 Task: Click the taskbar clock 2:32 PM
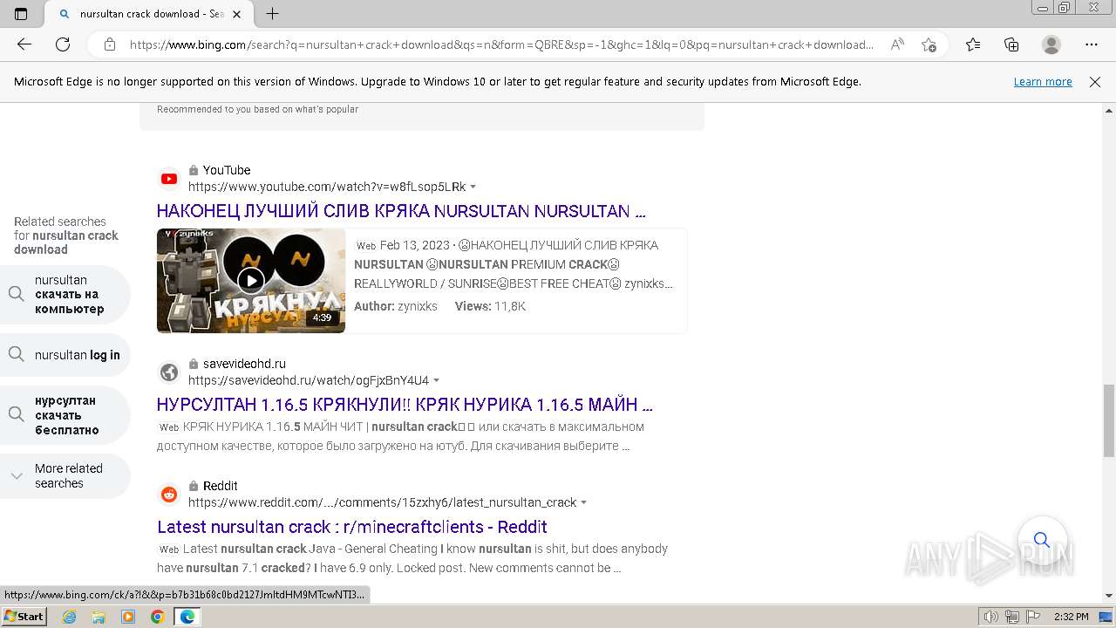[1070, 617]
